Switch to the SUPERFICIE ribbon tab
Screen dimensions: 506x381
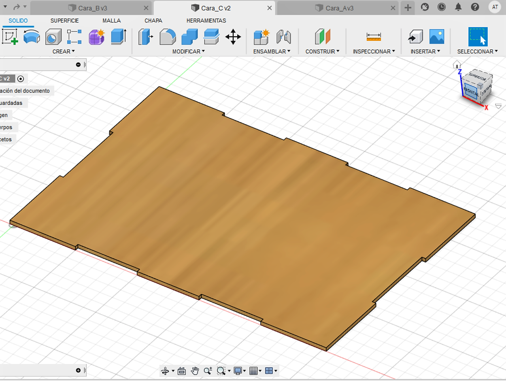pyautogui.click(x=65, y=21)
